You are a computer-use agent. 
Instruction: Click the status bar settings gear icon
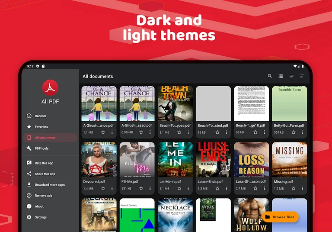[38, 66]
